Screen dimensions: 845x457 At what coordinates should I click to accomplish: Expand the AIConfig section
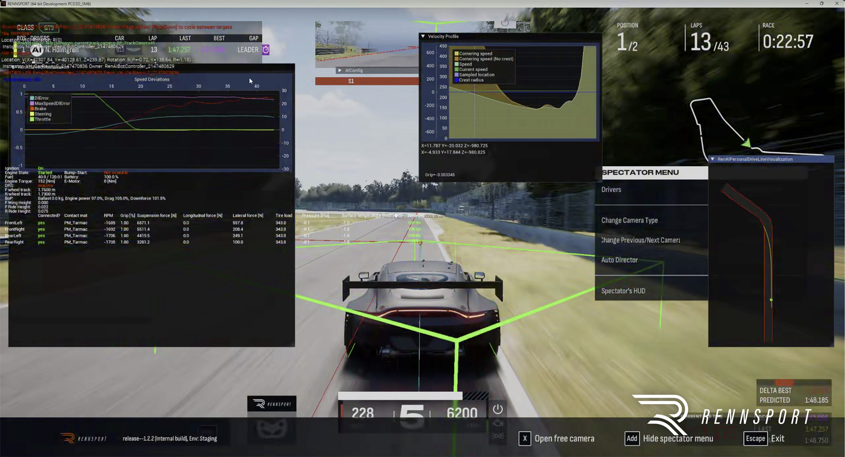[x=340, y=70]
